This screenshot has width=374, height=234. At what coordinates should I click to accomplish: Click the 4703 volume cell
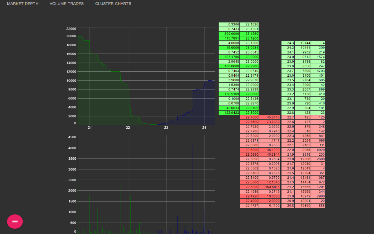pos(318,71)
